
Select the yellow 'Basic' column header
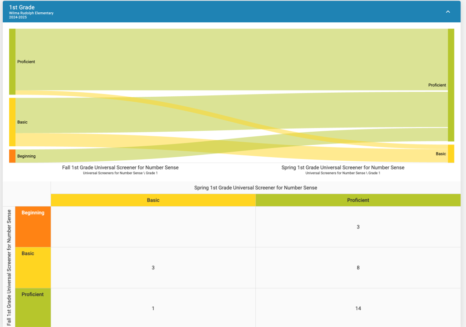(153, 200)
